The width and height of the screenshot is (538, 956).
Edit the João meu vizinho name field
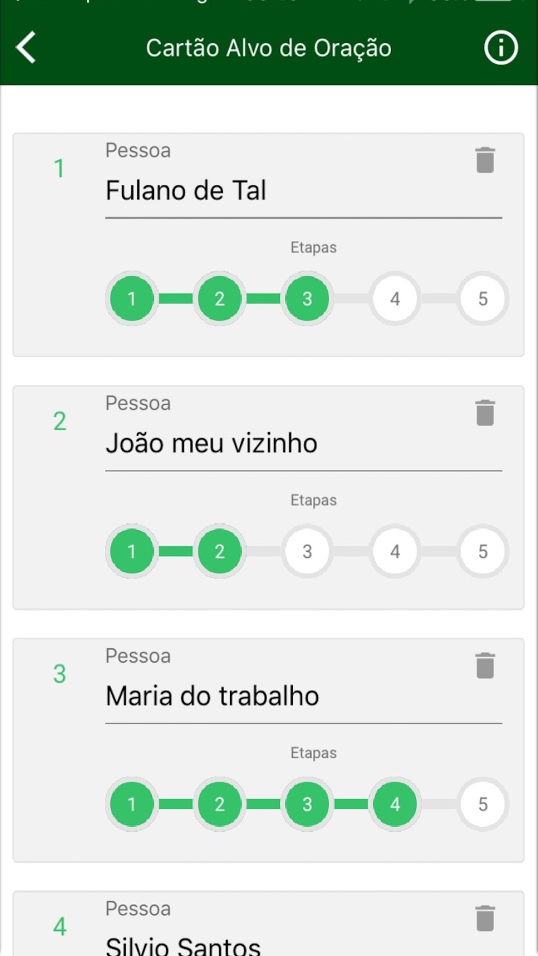[303, 443]
